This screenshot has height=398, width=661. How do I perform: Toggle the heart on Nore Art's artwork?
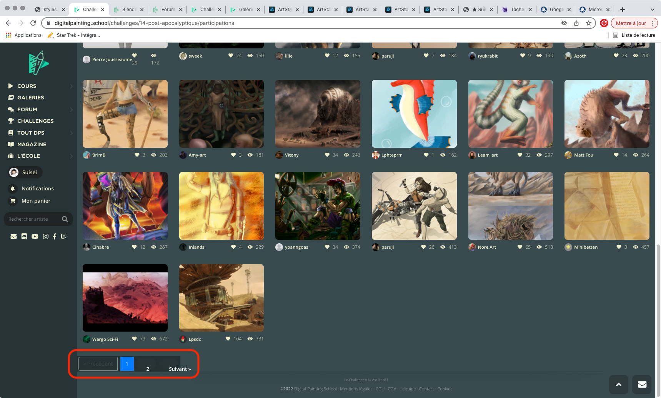pos(520,247)
